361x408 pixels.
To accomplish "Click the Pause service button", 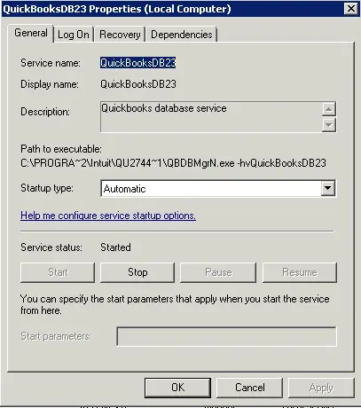I will [218, 272].
